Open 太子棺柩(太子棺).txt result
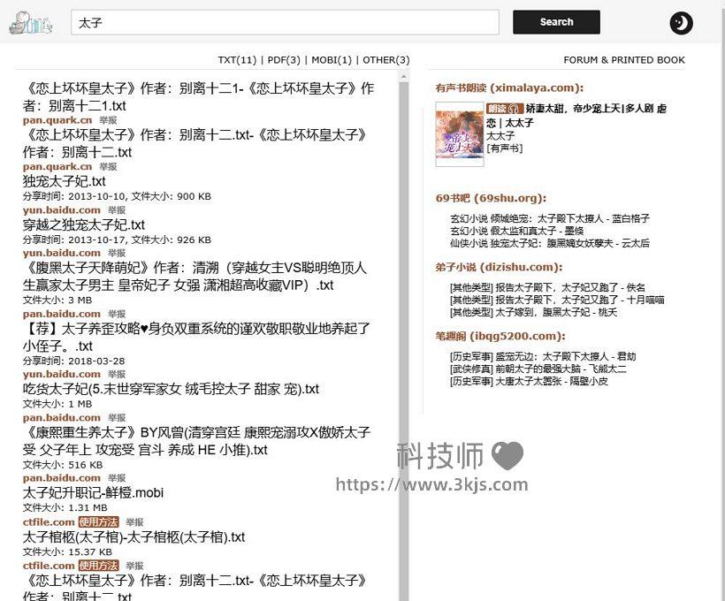Screen dimensions: 725x601 [x=134, y=537]
